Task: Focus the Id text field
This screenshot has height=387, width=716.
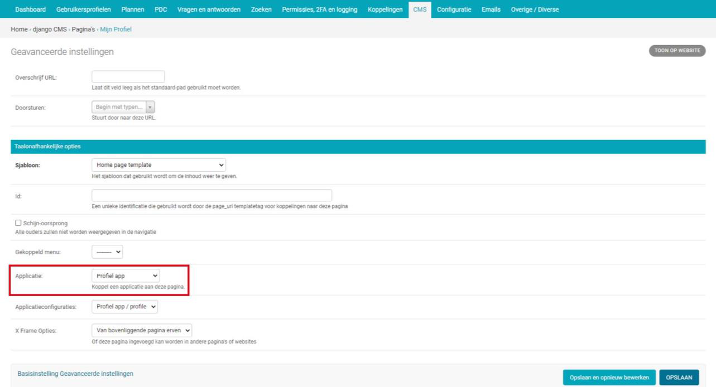Action: pyautogui.click(x=212, y=196)
